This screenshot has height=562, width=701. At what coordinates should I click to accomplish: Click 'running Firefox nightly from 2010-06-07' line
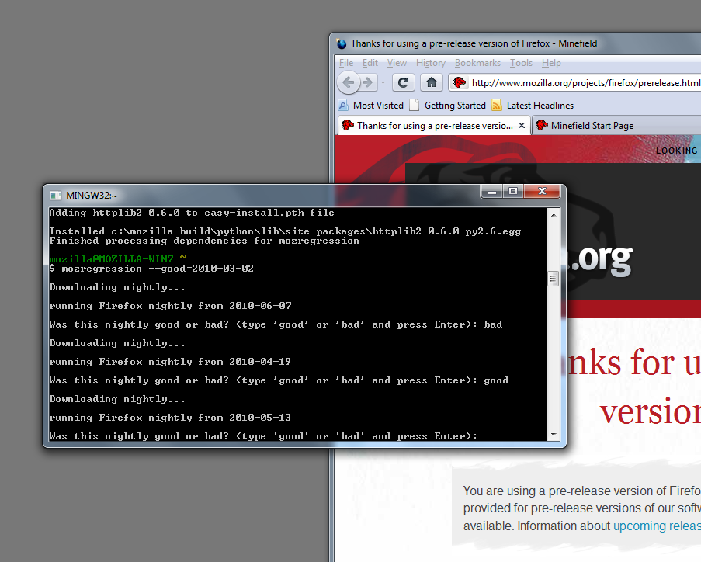(170, 306)
